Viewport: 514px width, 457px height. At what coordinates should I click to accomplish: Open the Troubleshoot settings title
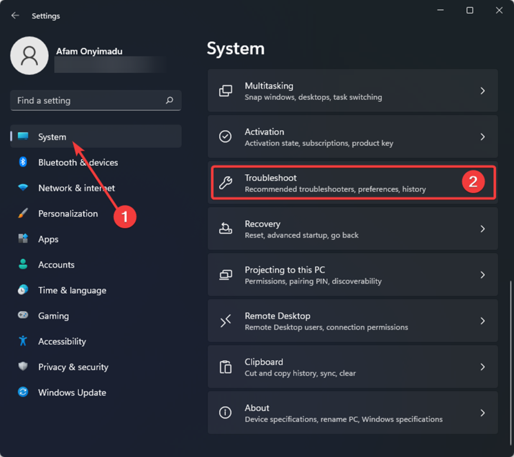point(271,178)
